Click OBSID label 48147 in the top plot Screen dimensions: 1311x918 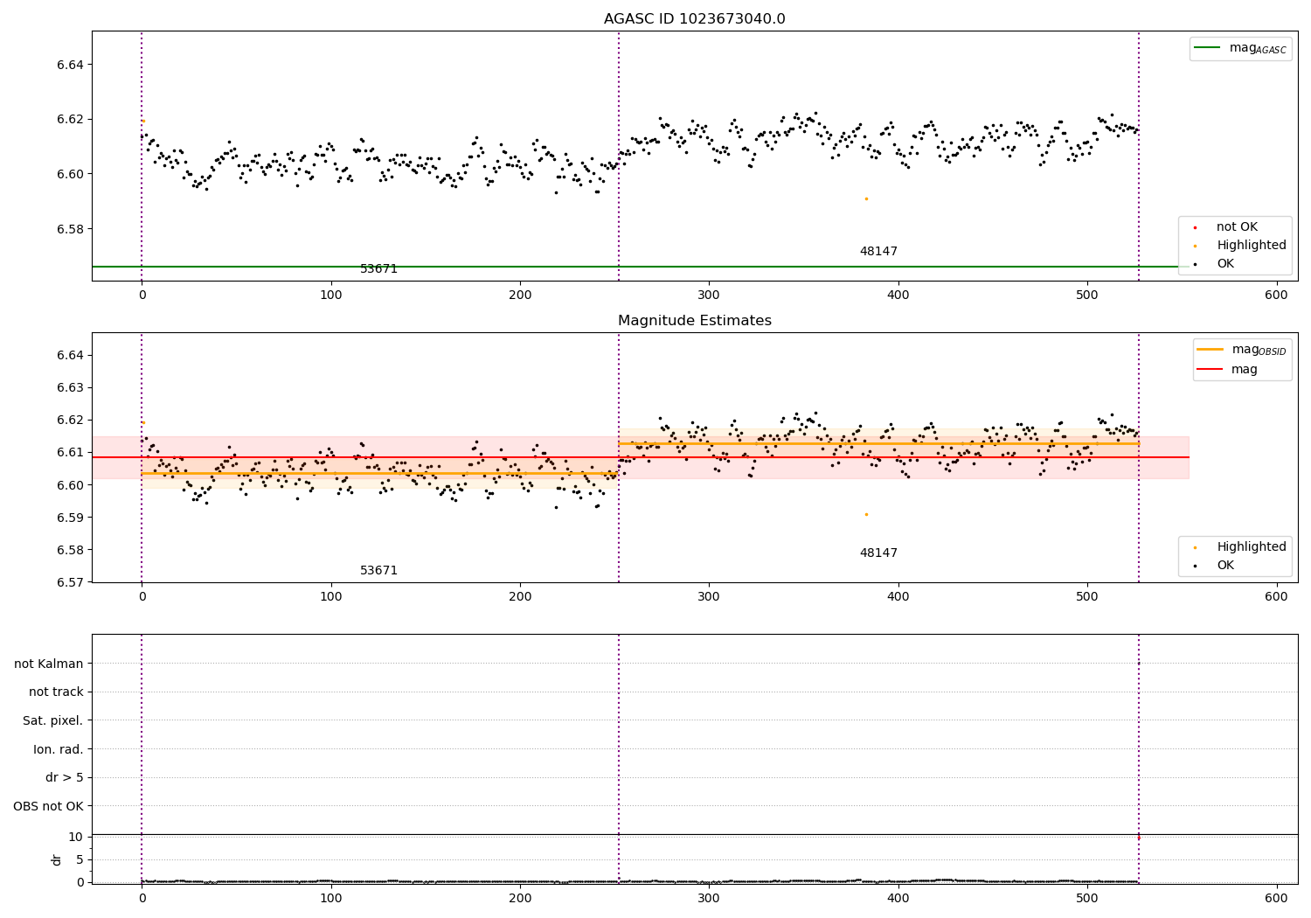(878, 252)
